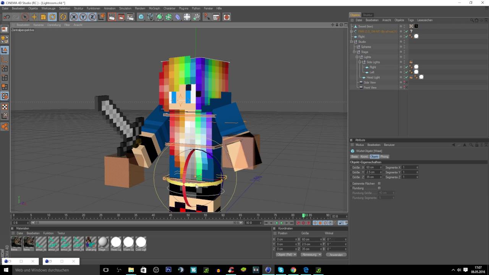Screen dimensions: 489x275
Task: Open the Objekt (Rel) dropdown
Action: click(286, 255)
